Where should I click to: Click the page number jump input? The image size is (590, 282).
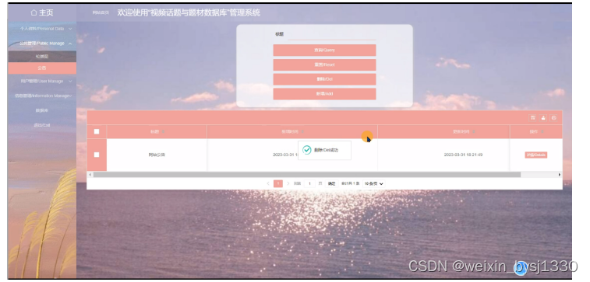pyautogui.click(x=309, y=184)
